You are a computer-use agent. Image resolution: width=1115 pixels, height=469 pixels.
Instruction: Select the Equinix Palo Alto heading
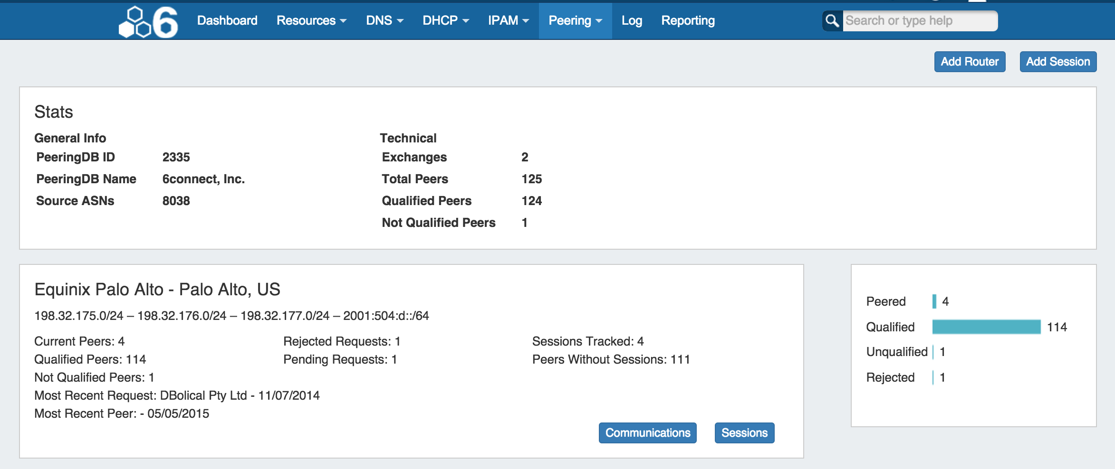coord(157,290)
